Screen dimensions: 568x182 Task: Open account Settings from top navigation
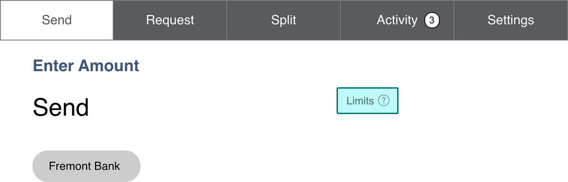tap(511, 20)
